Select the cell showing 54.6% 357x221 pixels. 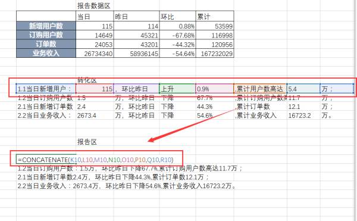(215, 116)
